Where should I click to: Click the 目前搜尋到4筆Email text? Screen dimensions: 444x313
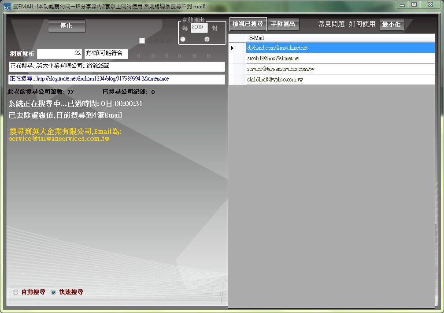click(65, 115)
